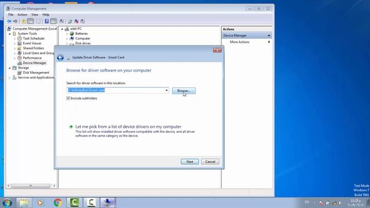Expand the Batteries device category
Screen dimensions: 370x208
pos(67,34)
